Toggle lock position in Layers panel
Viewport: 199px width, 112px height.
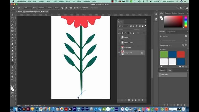click(128, 33)
